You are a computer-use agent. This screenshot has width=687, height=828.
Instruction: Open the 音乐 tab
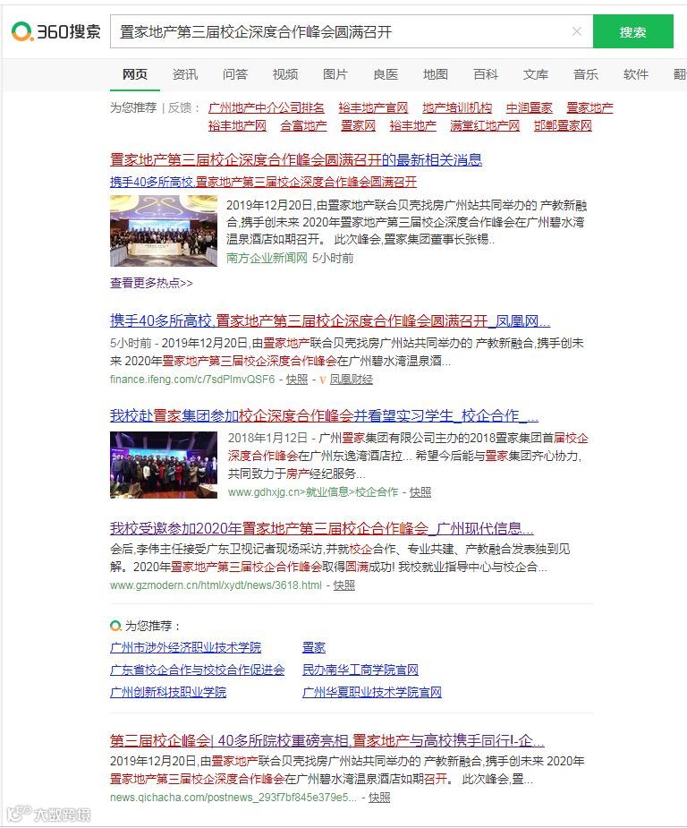click(586, 74)
